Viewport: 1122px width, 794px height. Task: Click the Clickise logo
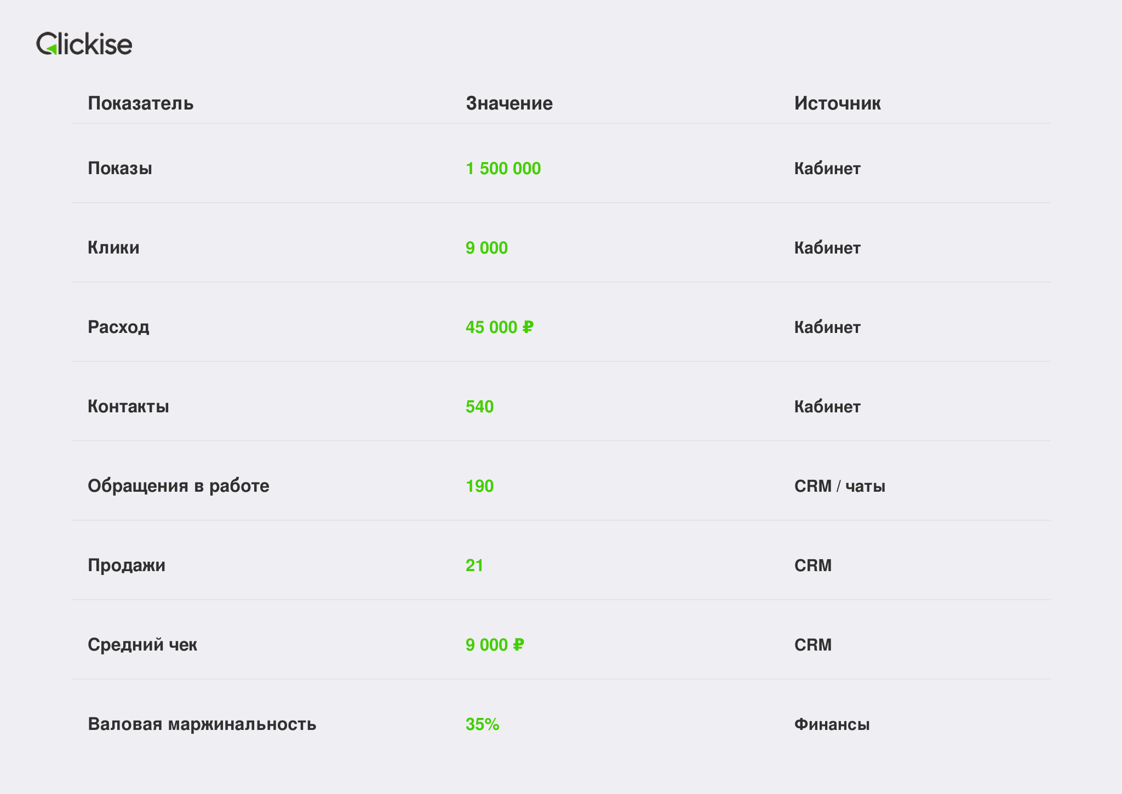(84, 43)
